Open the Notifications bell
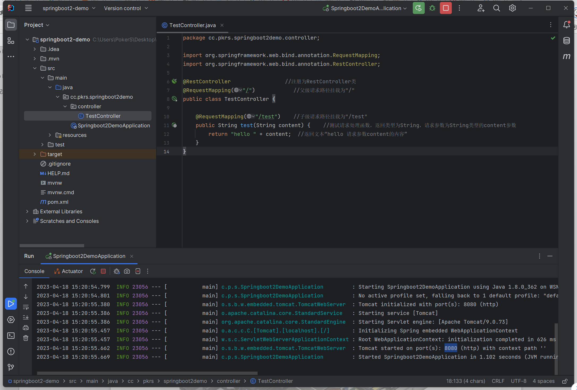The width and height of the screenshot is (577, 390). (567, 25)
